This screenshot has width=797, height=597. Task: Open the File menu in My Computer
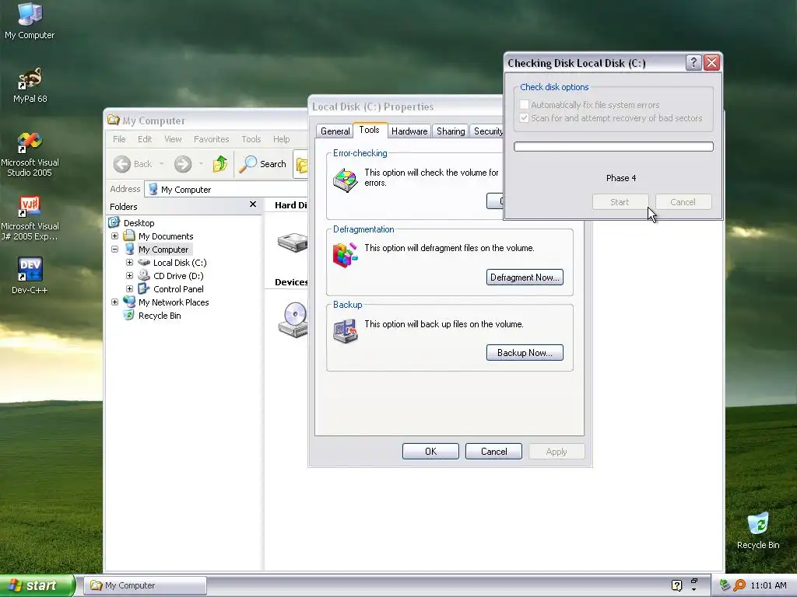coord(119,139)
